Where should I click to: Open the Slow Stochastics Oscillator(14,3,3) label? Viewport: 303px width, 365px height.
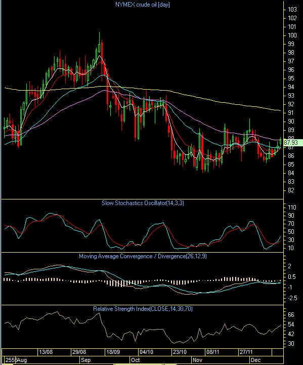(x=143, y=203)
